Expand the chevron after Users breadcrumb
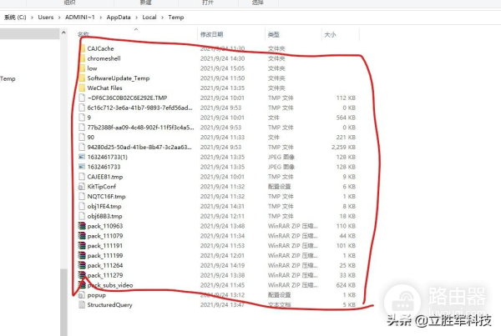501x336 pixels. click(59, 18)
